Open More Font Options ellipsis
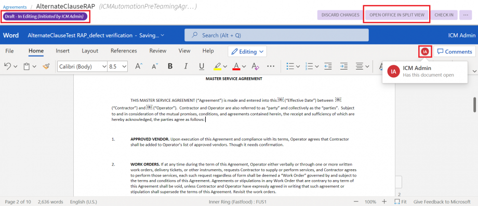 [271, 66]
